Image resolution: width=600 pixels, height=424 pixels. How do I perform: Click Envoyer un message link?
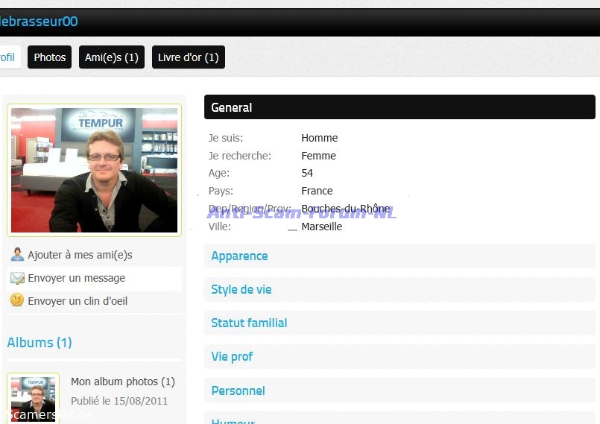(77, 278)
